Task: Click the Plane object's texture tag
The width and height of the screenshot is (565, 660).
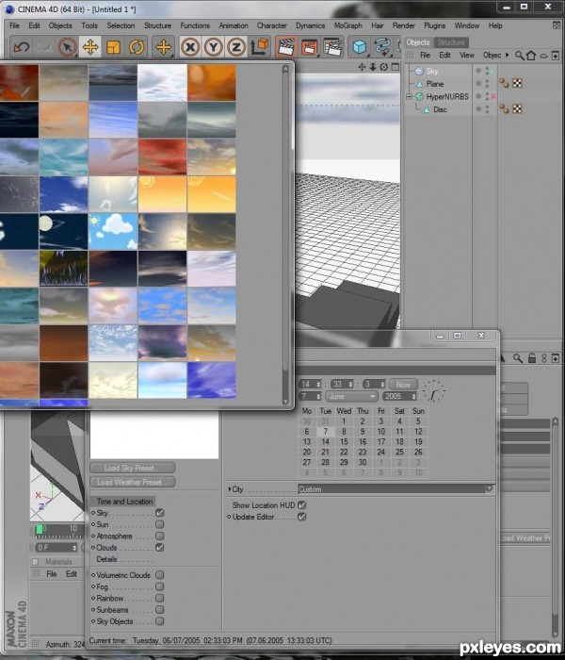Action: coord(517,83)
